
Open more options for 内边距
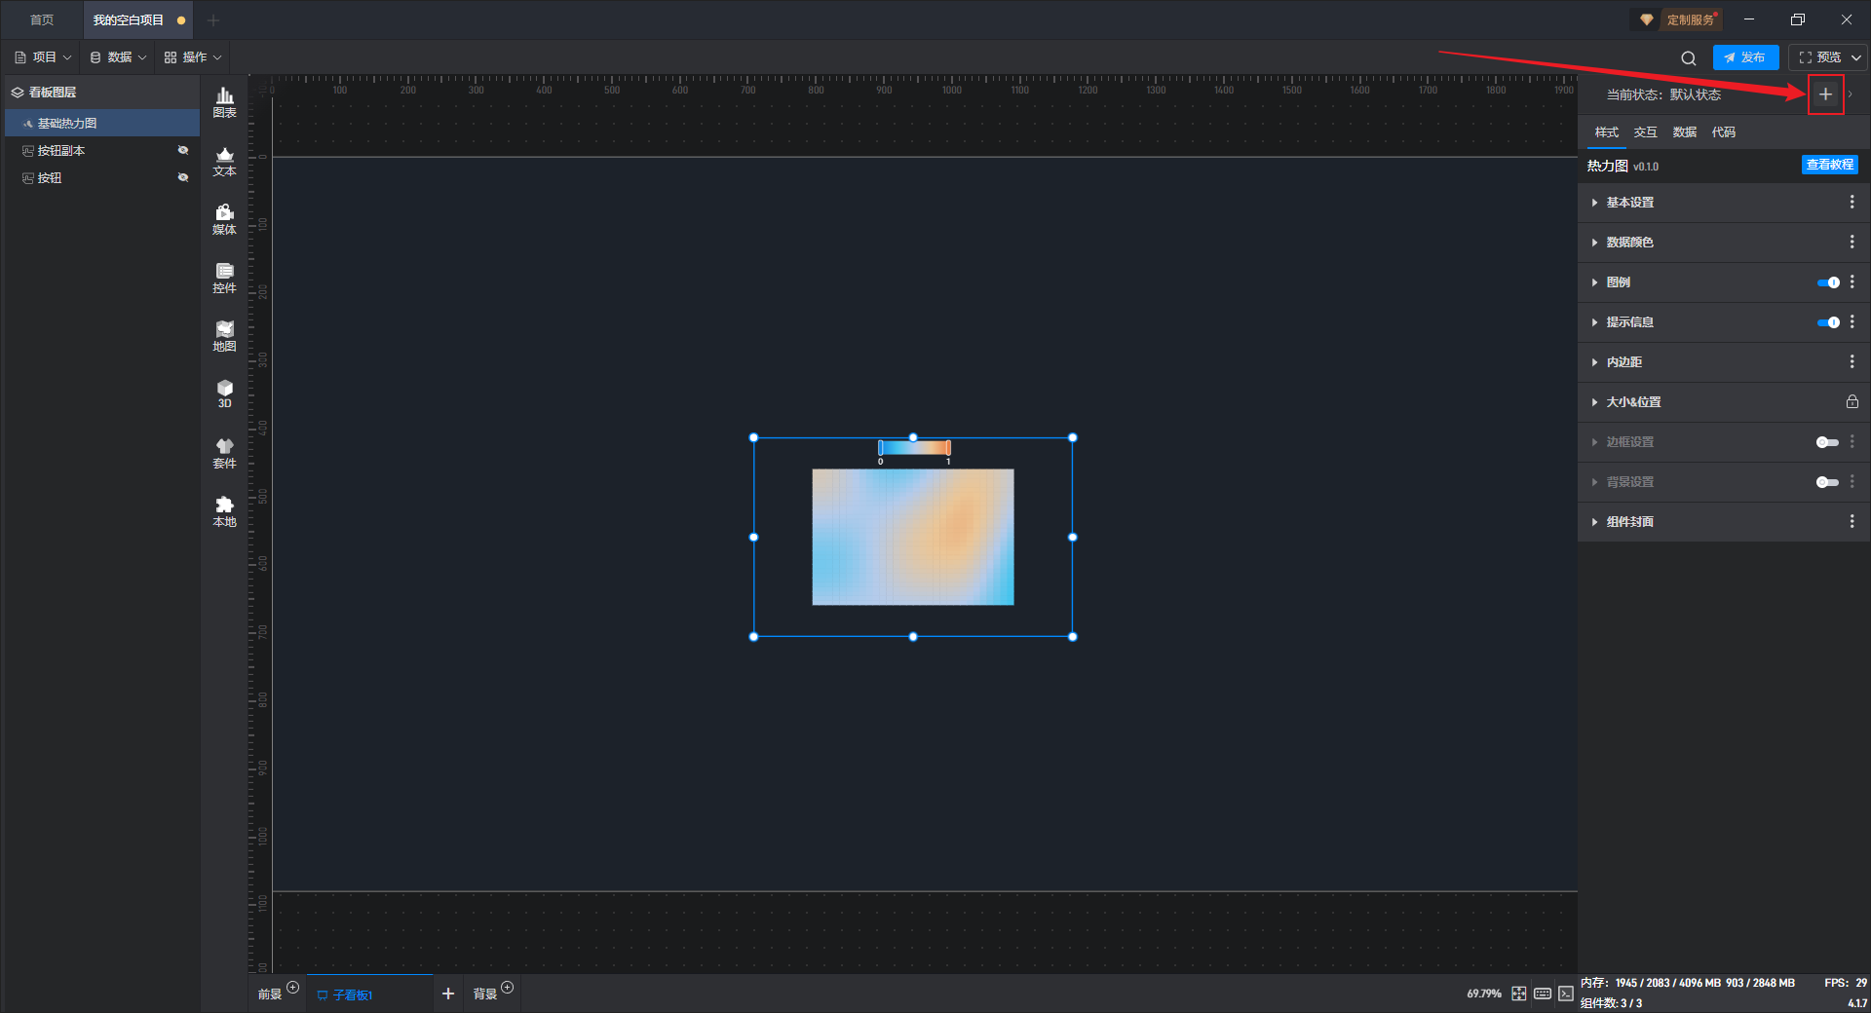point(1852,361)
